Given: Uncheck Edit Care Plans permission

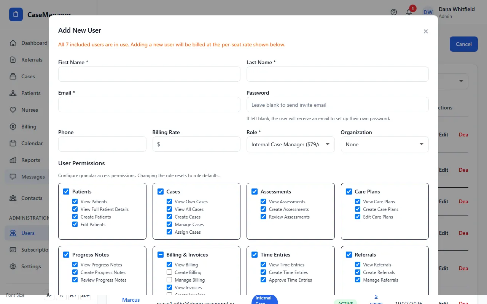Looking at the screenshot, I should coord(358,217).
